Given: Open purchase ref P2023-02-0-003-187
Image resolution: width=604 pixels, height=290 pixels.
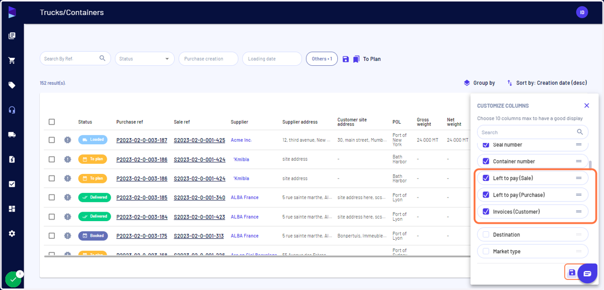Looking at the screenshot, I should [x=141, y=140].
